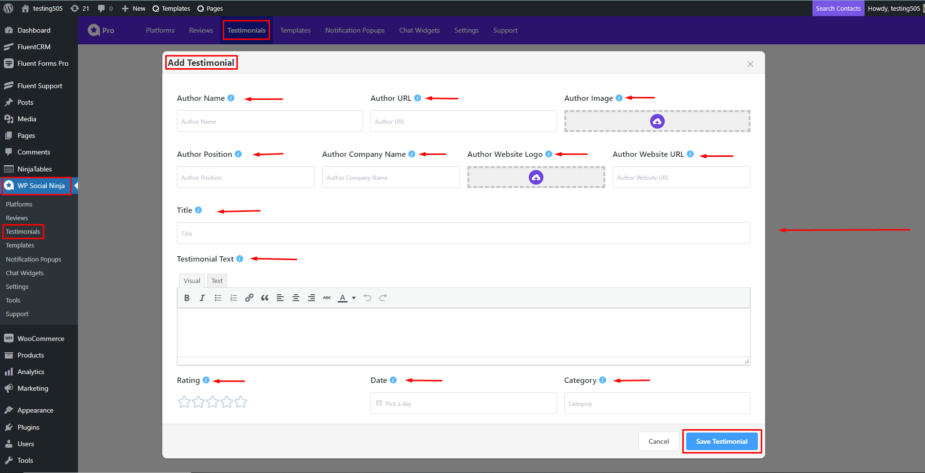Create a bulleted list in the editor

[218, 298]
